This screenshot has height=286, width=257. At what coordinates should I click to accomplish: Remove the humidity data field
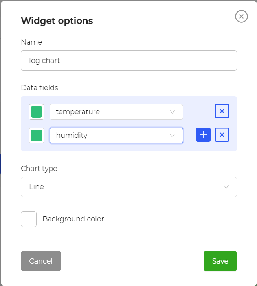point(222,135)
